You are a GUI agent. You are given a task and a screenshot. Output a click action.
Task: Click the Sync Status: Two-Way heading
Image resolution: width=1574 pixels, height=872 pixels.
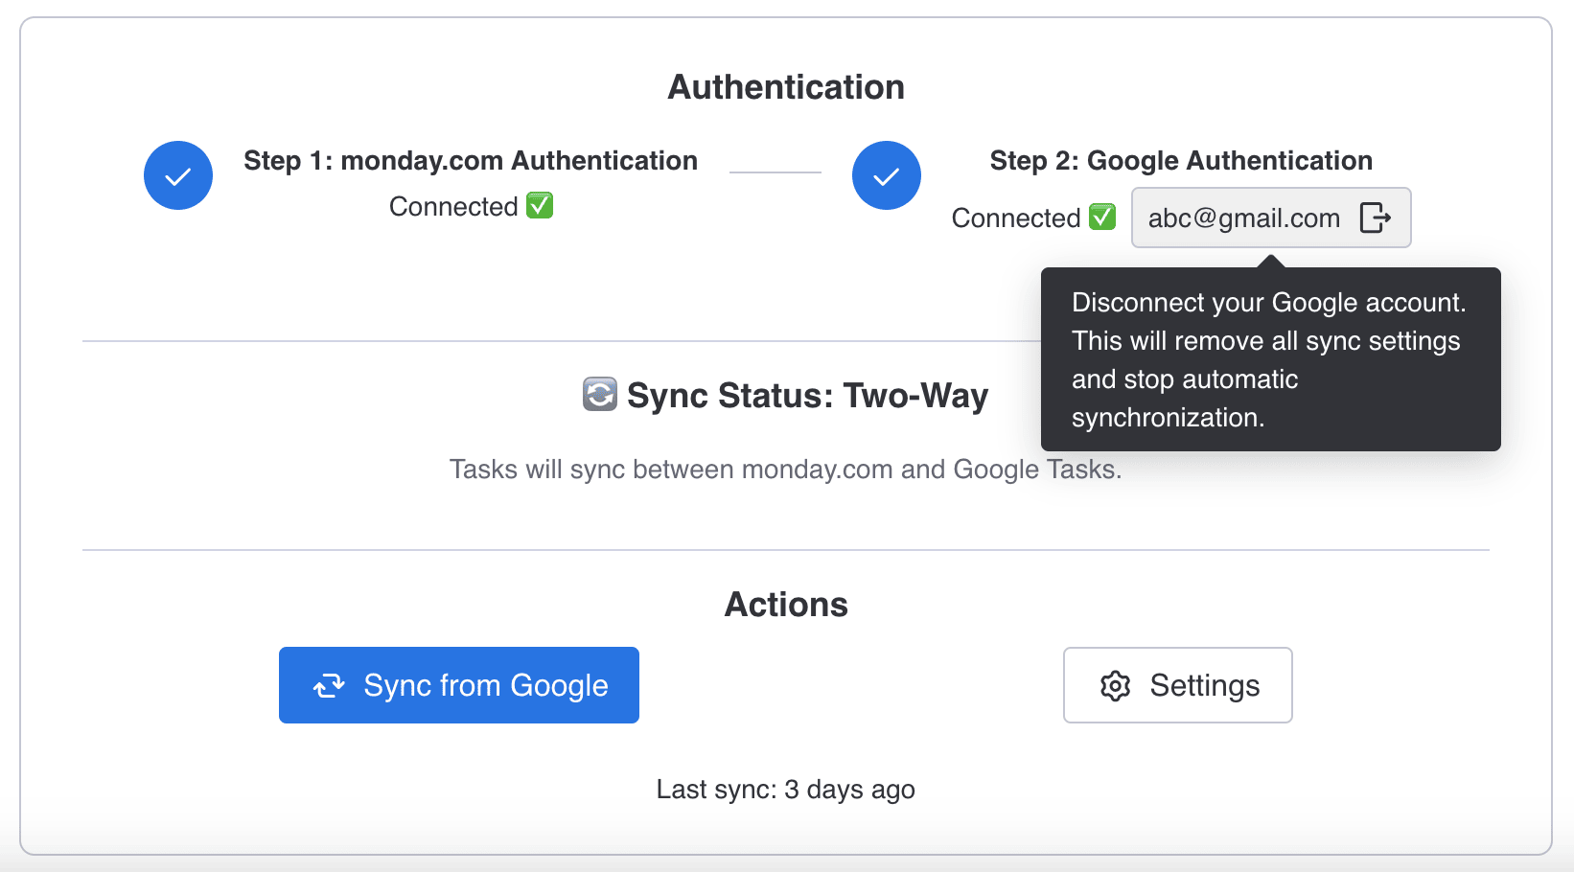tap(807, 396)
